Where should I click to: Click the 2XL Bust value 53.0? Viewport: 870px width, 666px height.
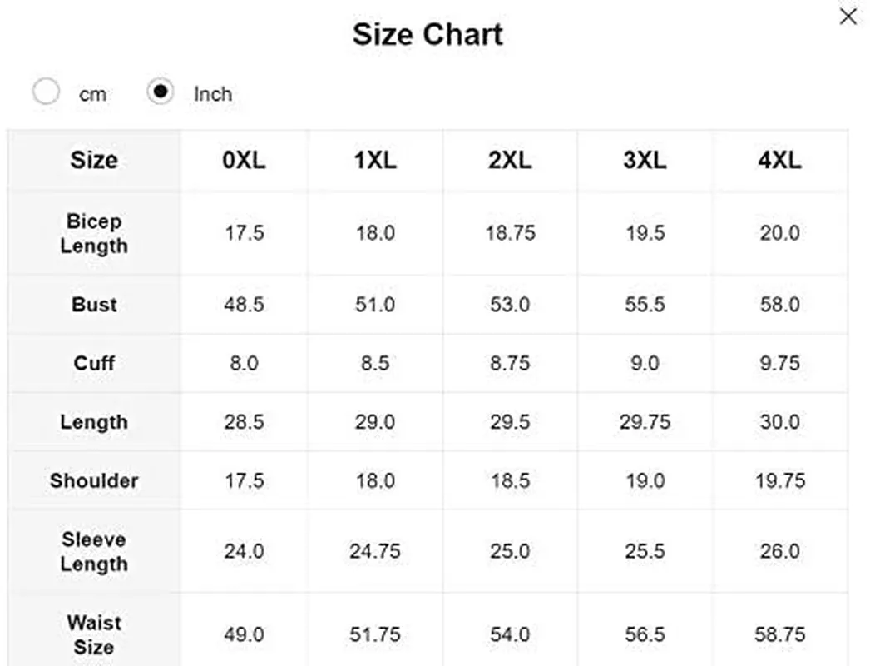click(x=510, y=305)
